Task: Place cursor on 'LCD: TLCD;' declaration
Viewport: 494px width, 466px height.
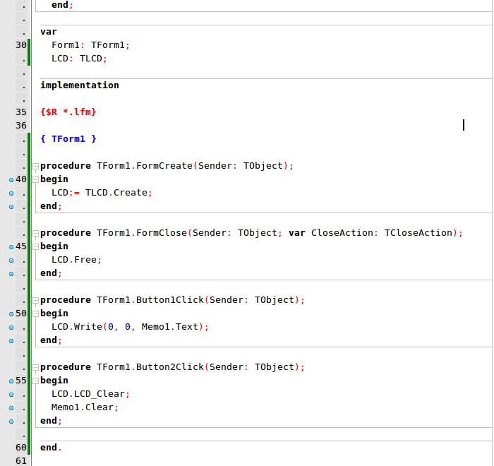Action: [79, 59]
